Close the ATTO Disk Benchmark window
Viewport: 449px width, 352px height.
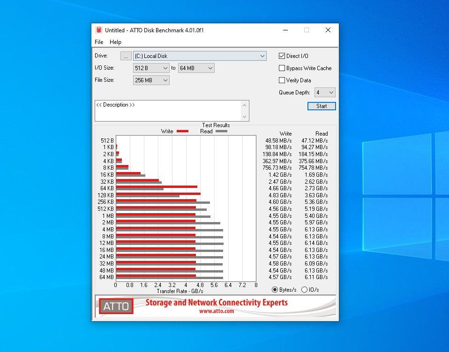pyautogui.click(x=328, y=30)
